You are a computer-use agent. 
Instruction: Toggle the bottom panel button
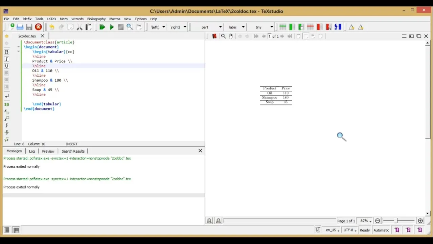(x=16, y=230)
